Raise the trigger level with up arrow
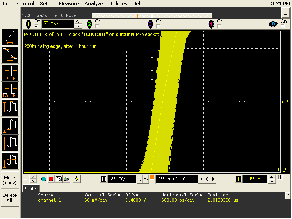Image resolution: width=292 pixels, height=219 pixels. pos(272,177)
